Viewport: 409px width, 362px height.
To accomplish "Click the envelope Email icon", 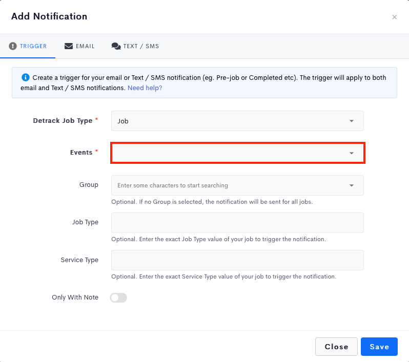I will [x=69, y=46].
